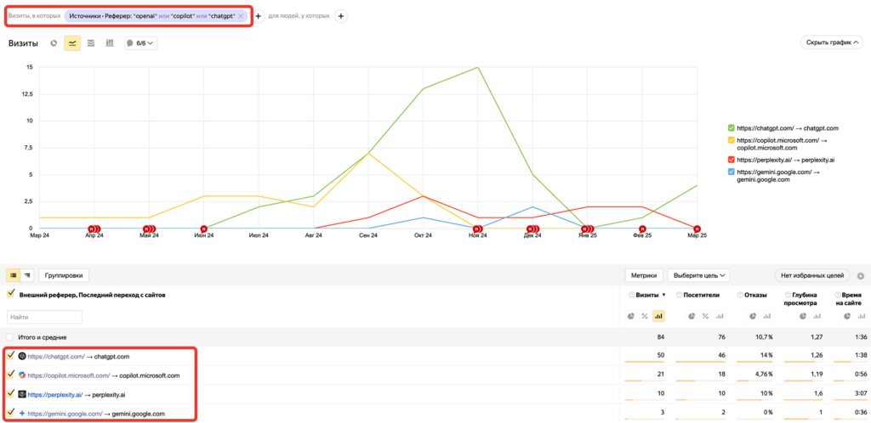Uncheck the copilot.microsoft.com row checkbox
Screen dimensions: 871x423
[x=10, y=375]
